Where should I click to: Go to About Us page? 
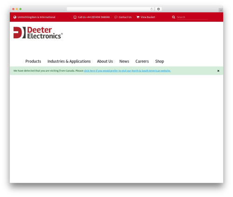pos(105,61)
